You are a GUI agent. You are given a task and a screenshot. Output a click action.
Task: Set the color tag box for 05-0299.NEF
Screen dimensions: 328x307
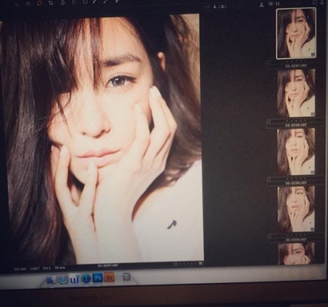(270, 179)
